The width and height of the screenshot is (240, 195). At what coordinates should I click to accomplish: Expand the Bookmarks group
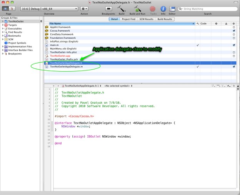[3, 36]
